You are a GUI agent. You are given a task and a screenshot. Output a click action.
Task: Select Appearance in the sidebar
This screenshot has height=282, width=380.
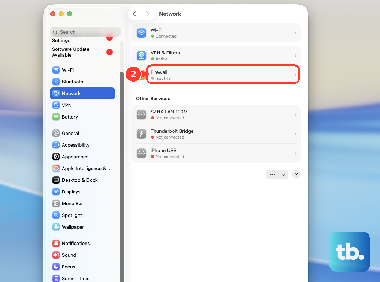coord(82,157)
